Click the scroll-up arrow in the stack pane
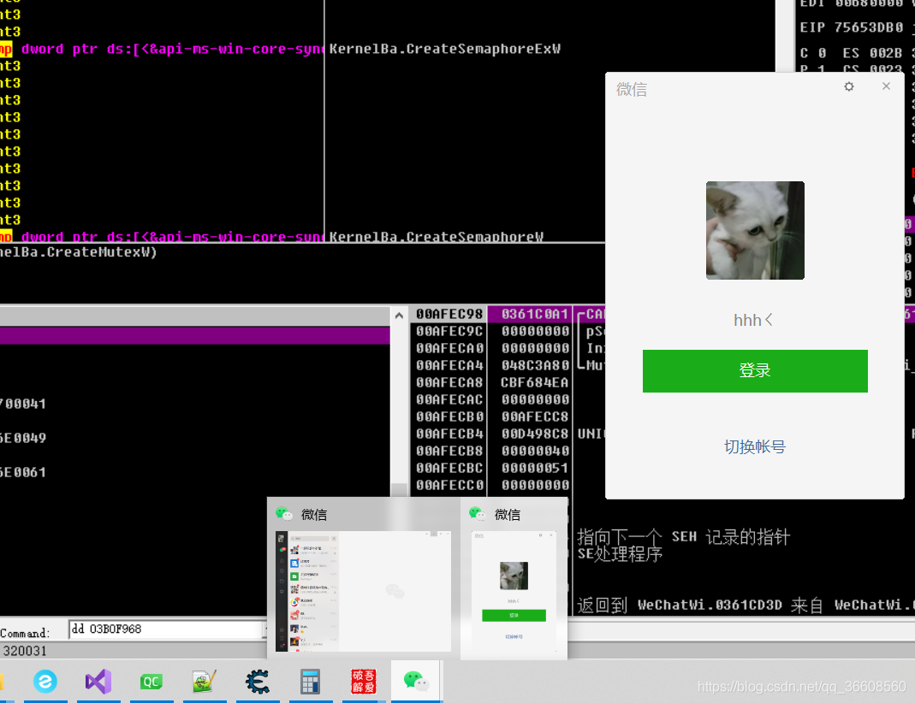The width and height of the screenshot is (915, 703). (x=399, y=314)
